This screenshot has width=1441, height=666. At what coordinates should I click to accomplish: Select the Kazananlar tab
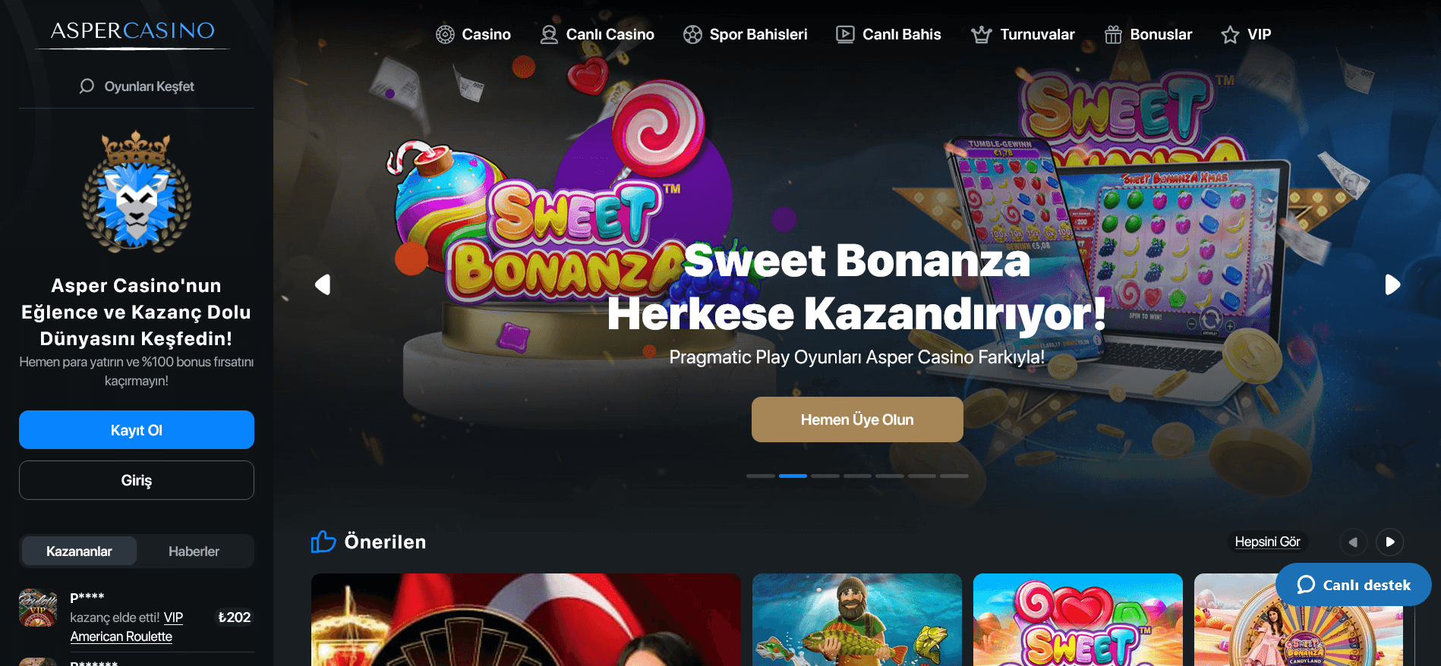pyautogui.click(x=79, y=551)
